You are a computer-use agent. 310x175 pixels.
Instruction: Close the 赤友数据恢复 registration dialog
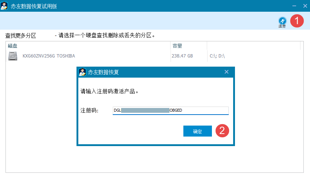[226, 72]
